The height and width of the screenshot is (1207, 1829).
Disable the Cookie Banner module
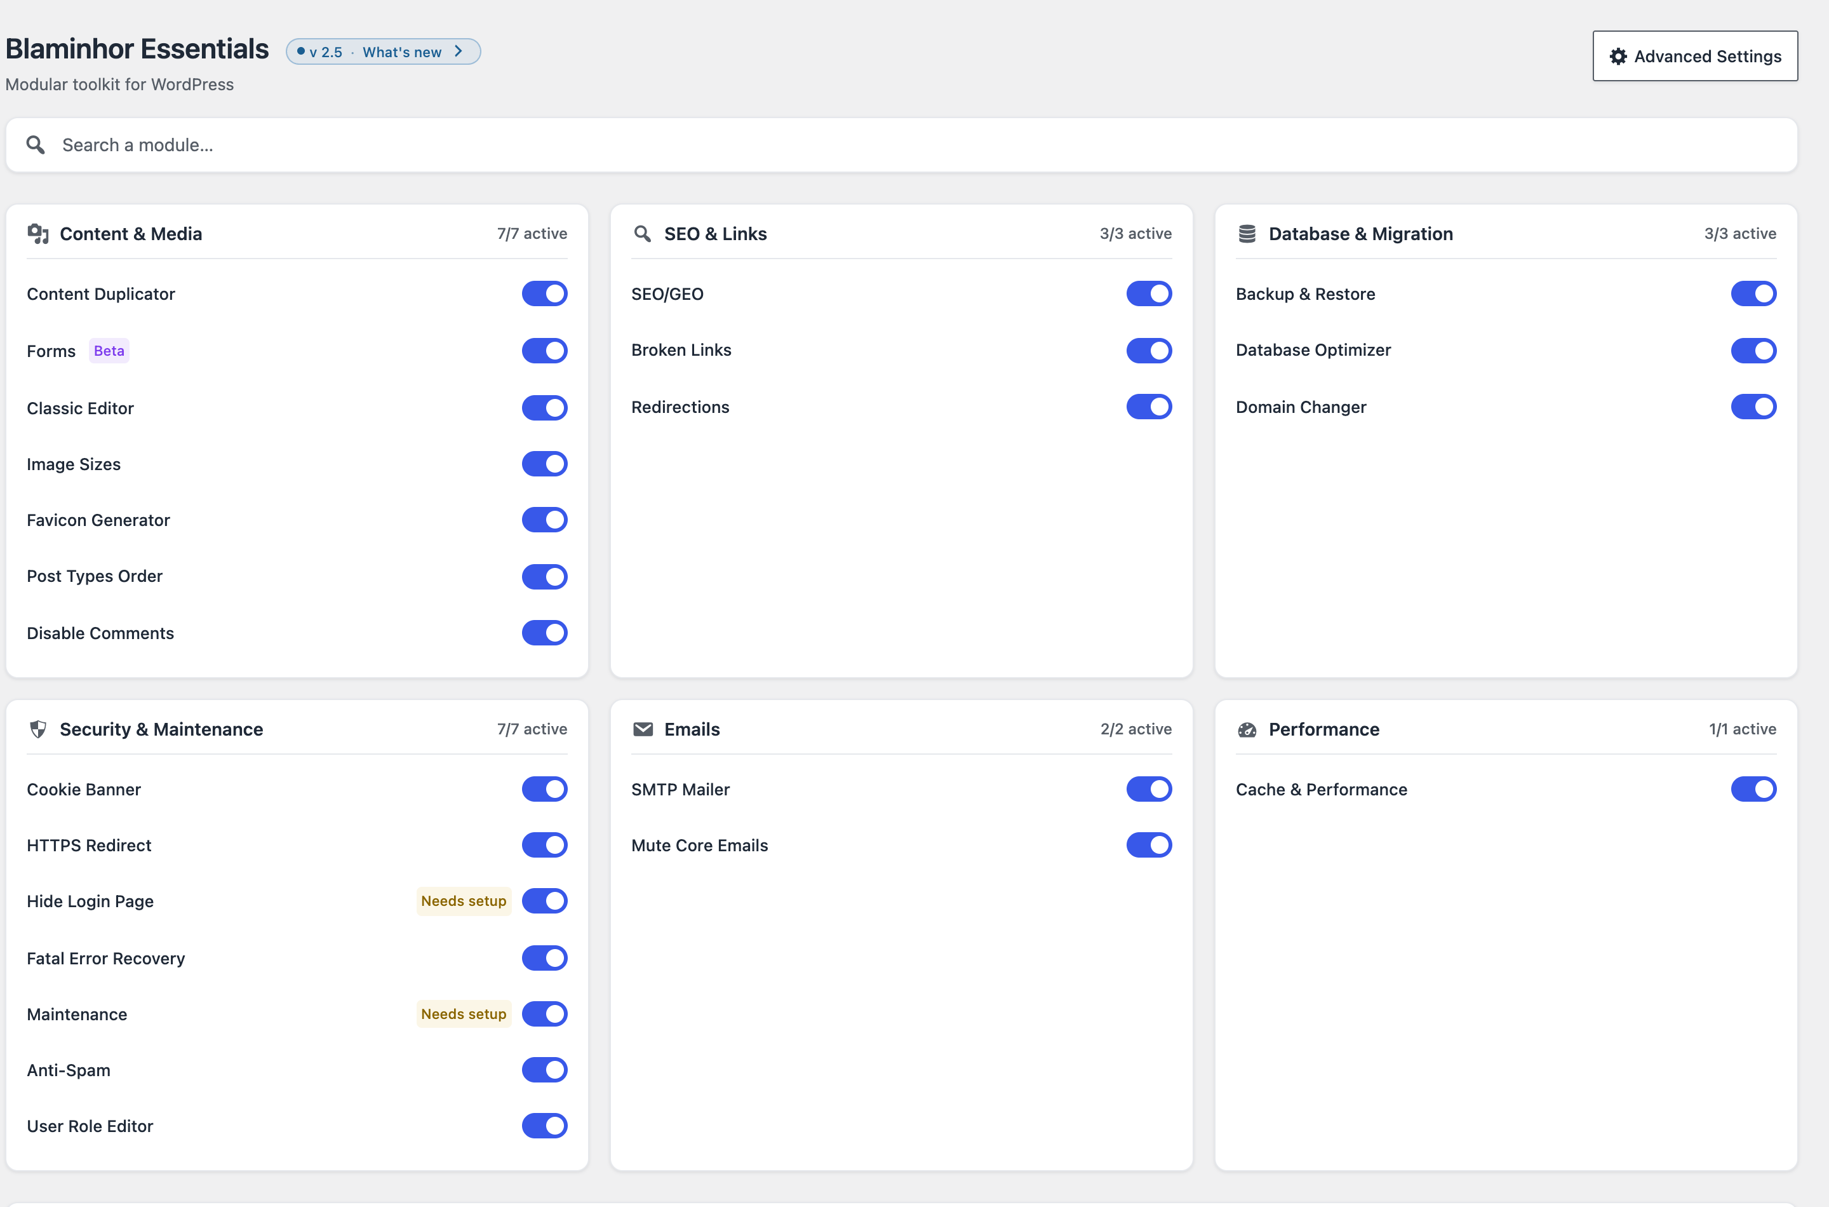tap(545, 789)
